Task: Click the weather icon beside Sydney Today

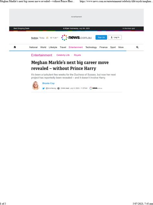Action: pyautogui.click(x=47, y=38)
